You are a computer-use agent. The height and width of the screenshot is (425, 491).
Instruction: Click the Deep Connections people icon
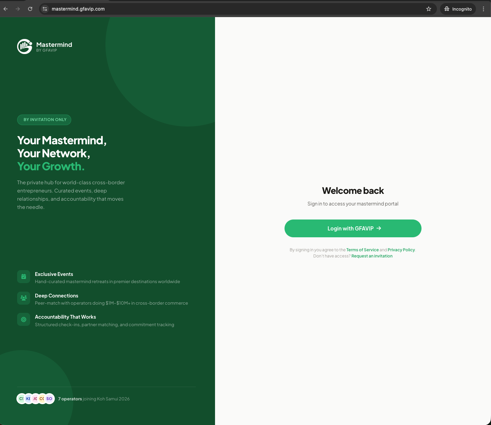[x=24, y=298]
